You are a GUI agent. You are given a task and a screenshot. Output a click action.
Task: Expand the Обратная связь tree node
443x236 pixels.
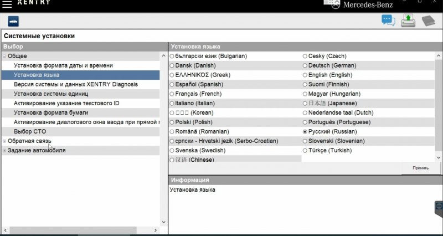[x=4, y=141]
